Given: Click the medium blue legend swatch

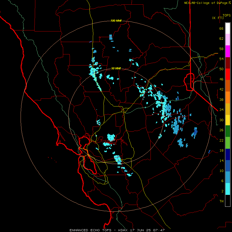Looking at the screenshot, I should [x=228, y=166].
